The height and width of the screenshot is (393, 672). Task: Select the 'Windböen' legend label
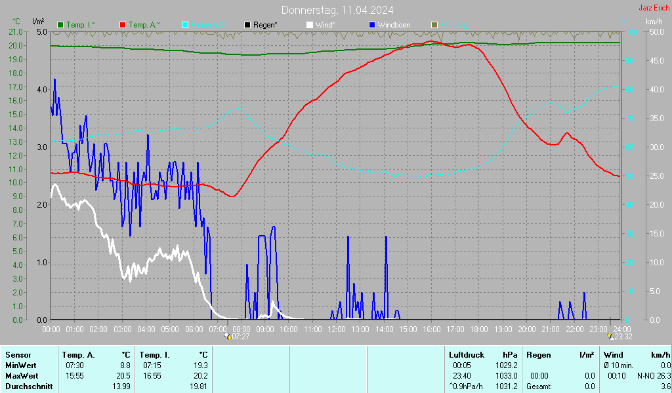394,25
